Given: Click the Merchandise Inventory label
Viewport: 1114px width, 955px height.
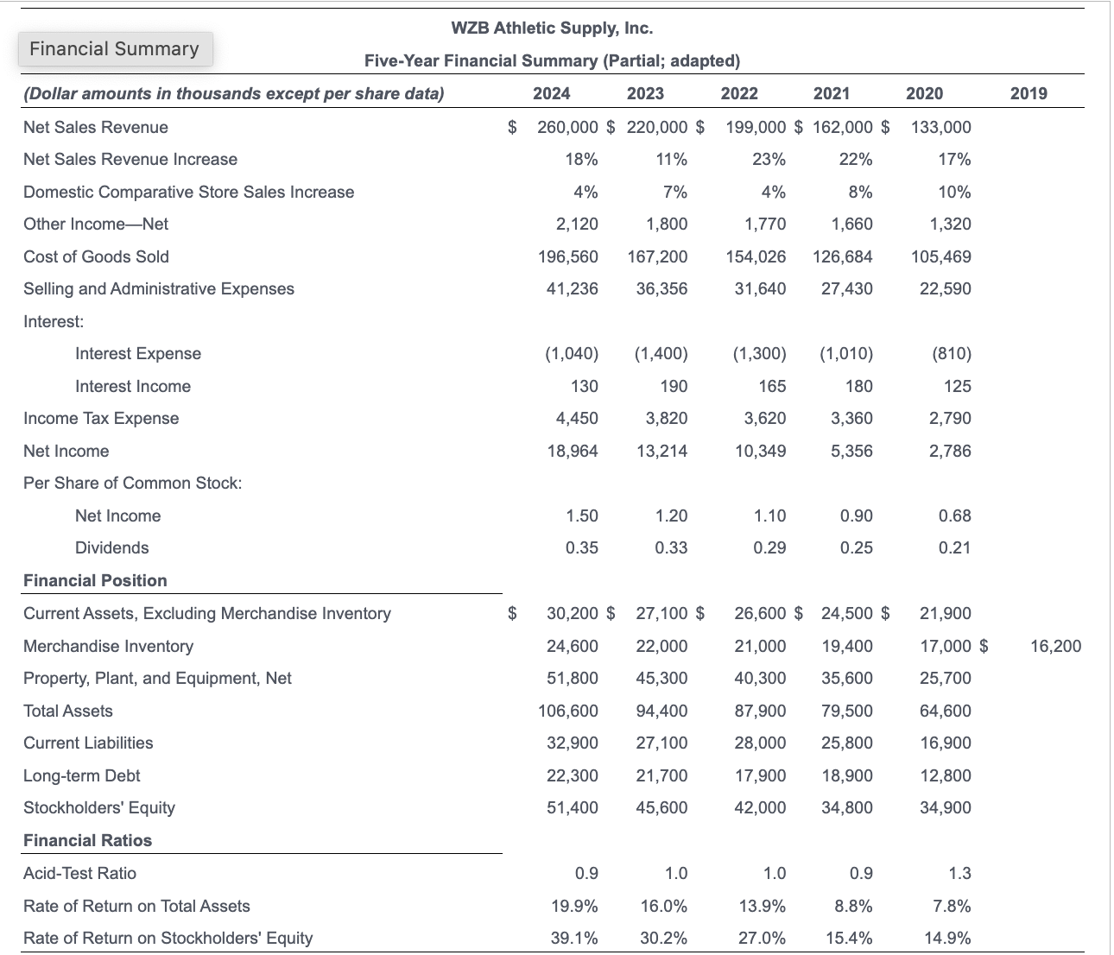Looking at the screenshot, I should pyautogui.click(x=109, y=646).
